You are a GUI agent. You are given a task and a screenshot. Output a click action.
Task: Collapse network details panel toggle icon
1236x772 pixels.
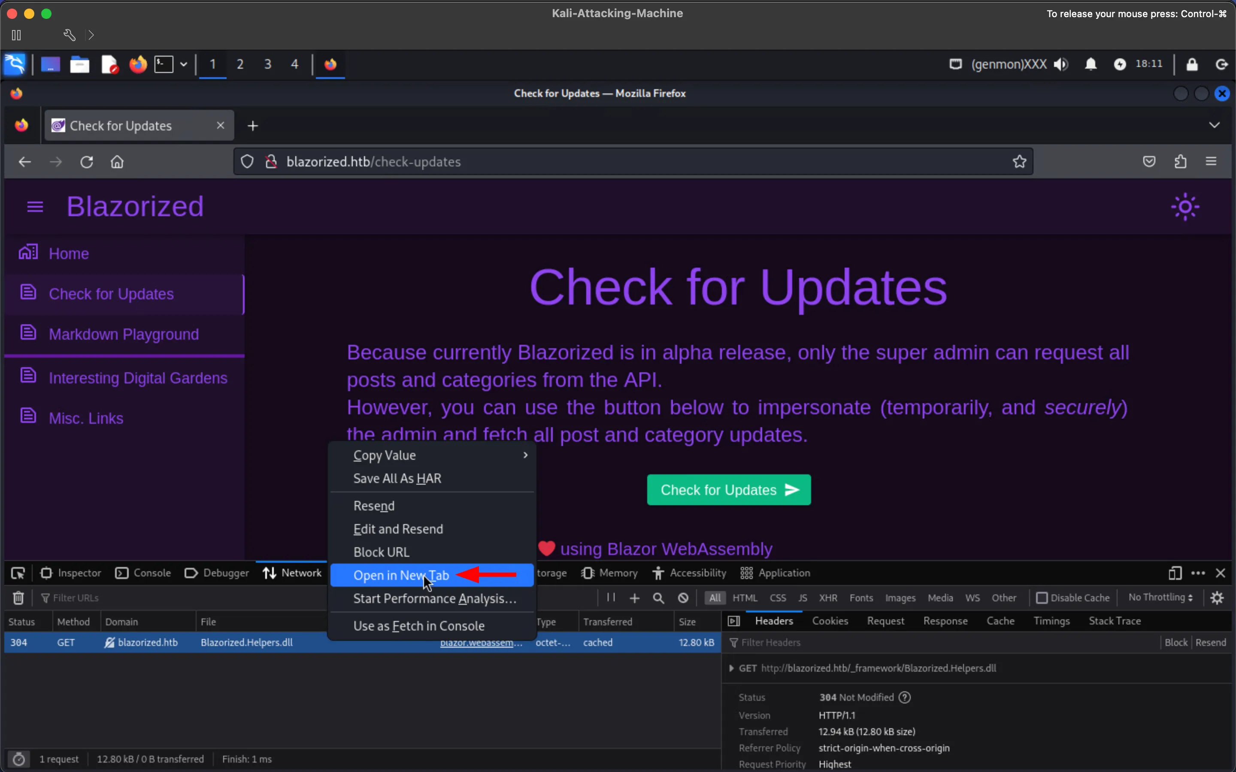[x=734, y=621]
